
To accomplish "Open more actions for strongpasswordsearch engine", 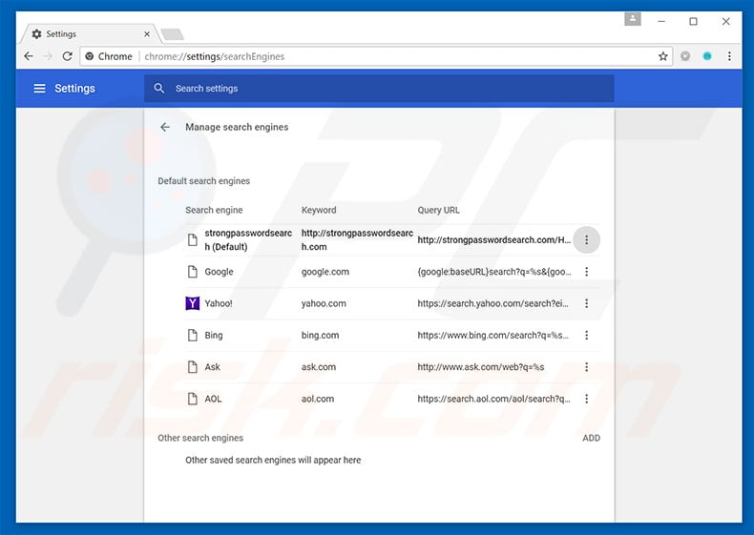I will pos(586,240).
